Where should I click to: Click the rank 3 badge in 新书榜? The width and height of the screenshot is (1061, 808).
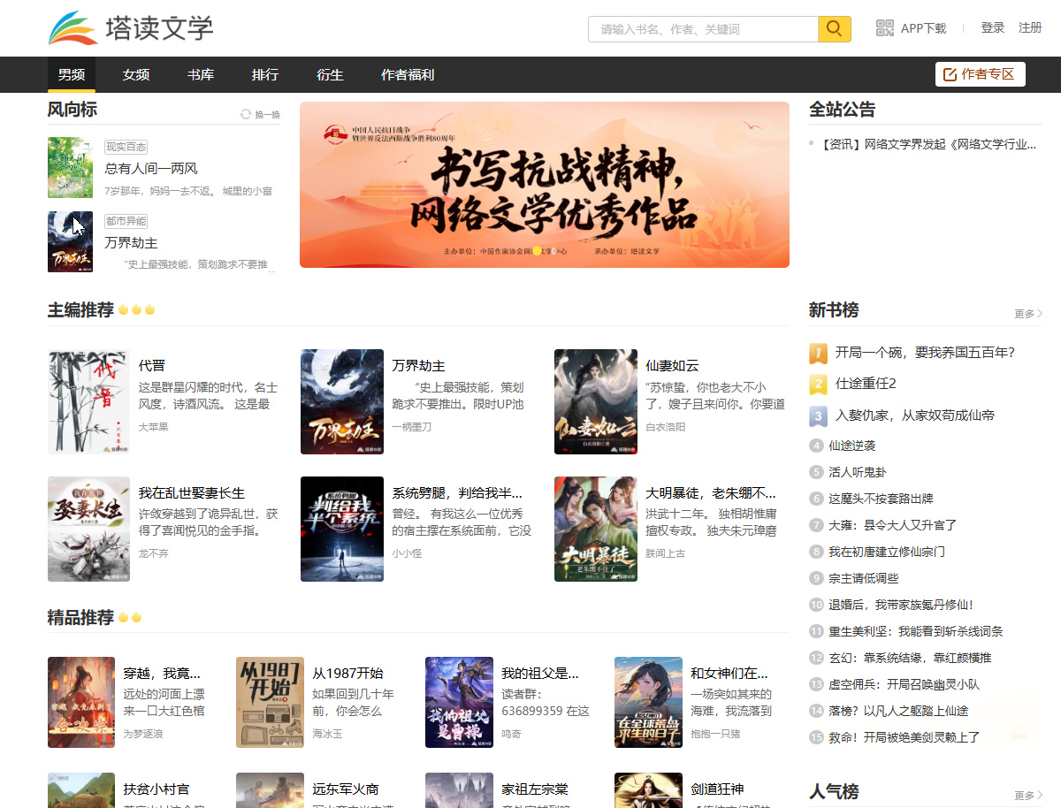coord(818,415)
